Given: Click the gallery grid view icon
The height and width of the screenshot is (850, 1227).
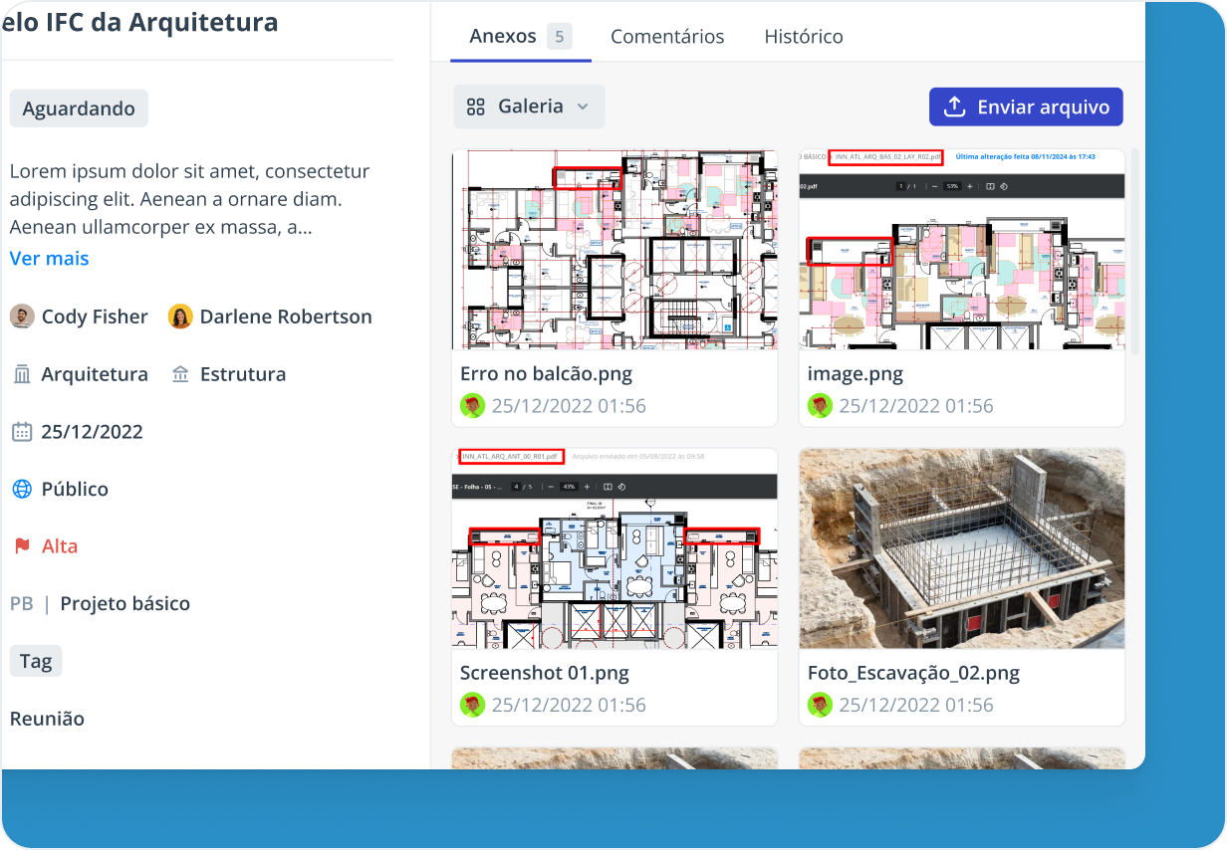Looking at the screenshot, I should [476, 106].
